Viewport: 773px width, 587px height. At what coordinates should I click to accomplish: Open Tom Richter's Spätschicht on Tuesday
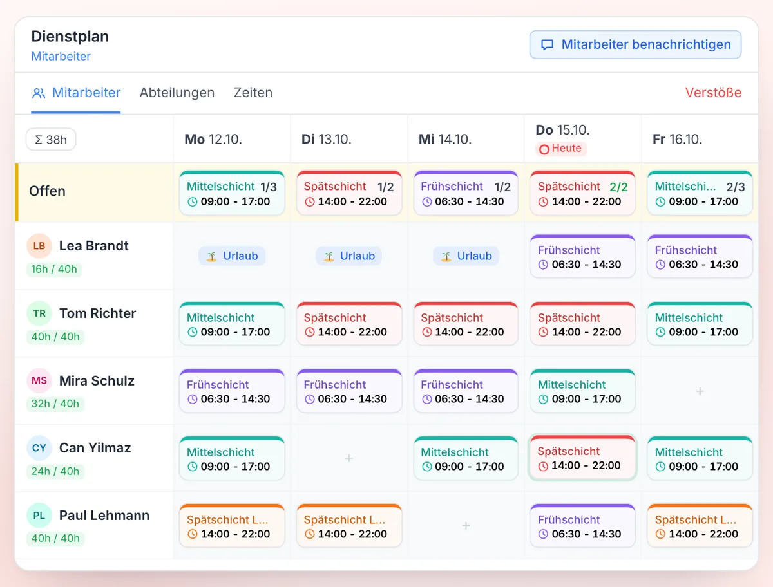349,324
